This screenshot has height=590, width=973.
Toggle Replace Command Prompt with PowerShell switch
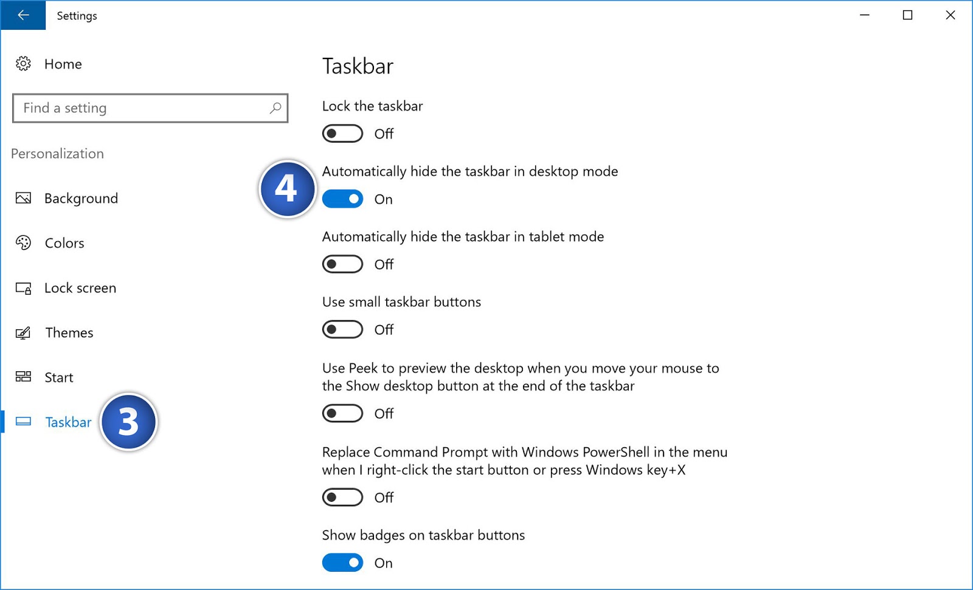(342, 498)
